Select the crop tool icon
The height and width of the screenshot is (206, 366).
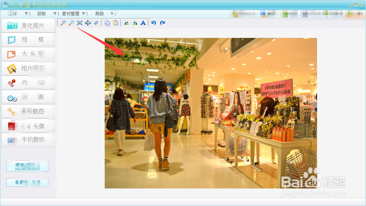pos(96,23)
